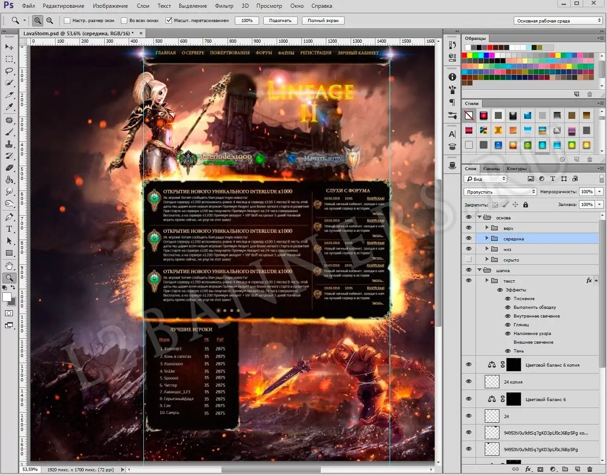Choose Zoom In mode in options bar
The height and width of the screenshot is (475, 607).
pyautogui.click(x=38, y=21)
